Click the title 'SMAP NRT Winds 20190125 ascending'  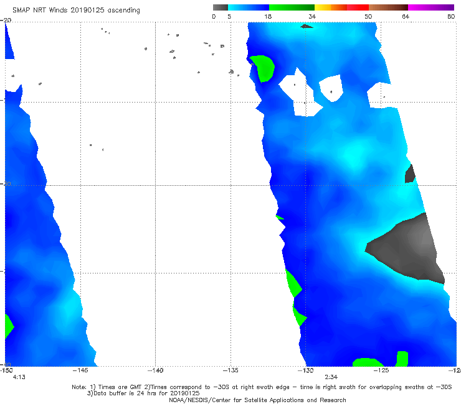(76, 10)
